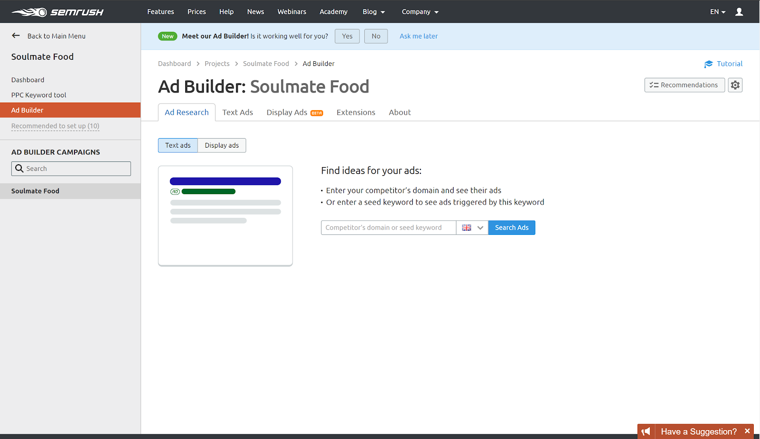
Task: Click the Dashboard breadcrumb
Action: click(174, 64)
